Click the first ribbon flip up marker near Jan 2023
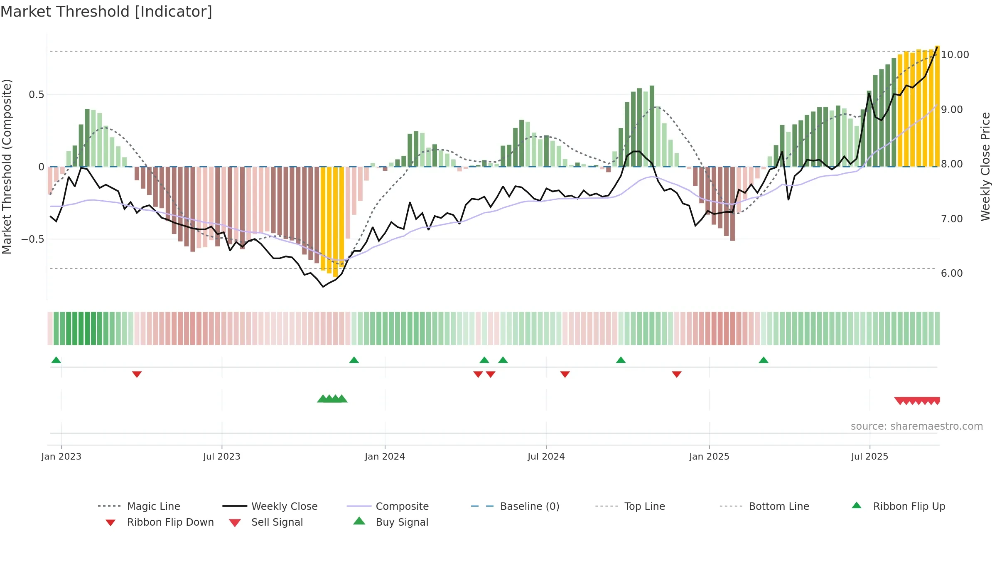The height and width of the screenshot is (561, 997). click(56, 360)
